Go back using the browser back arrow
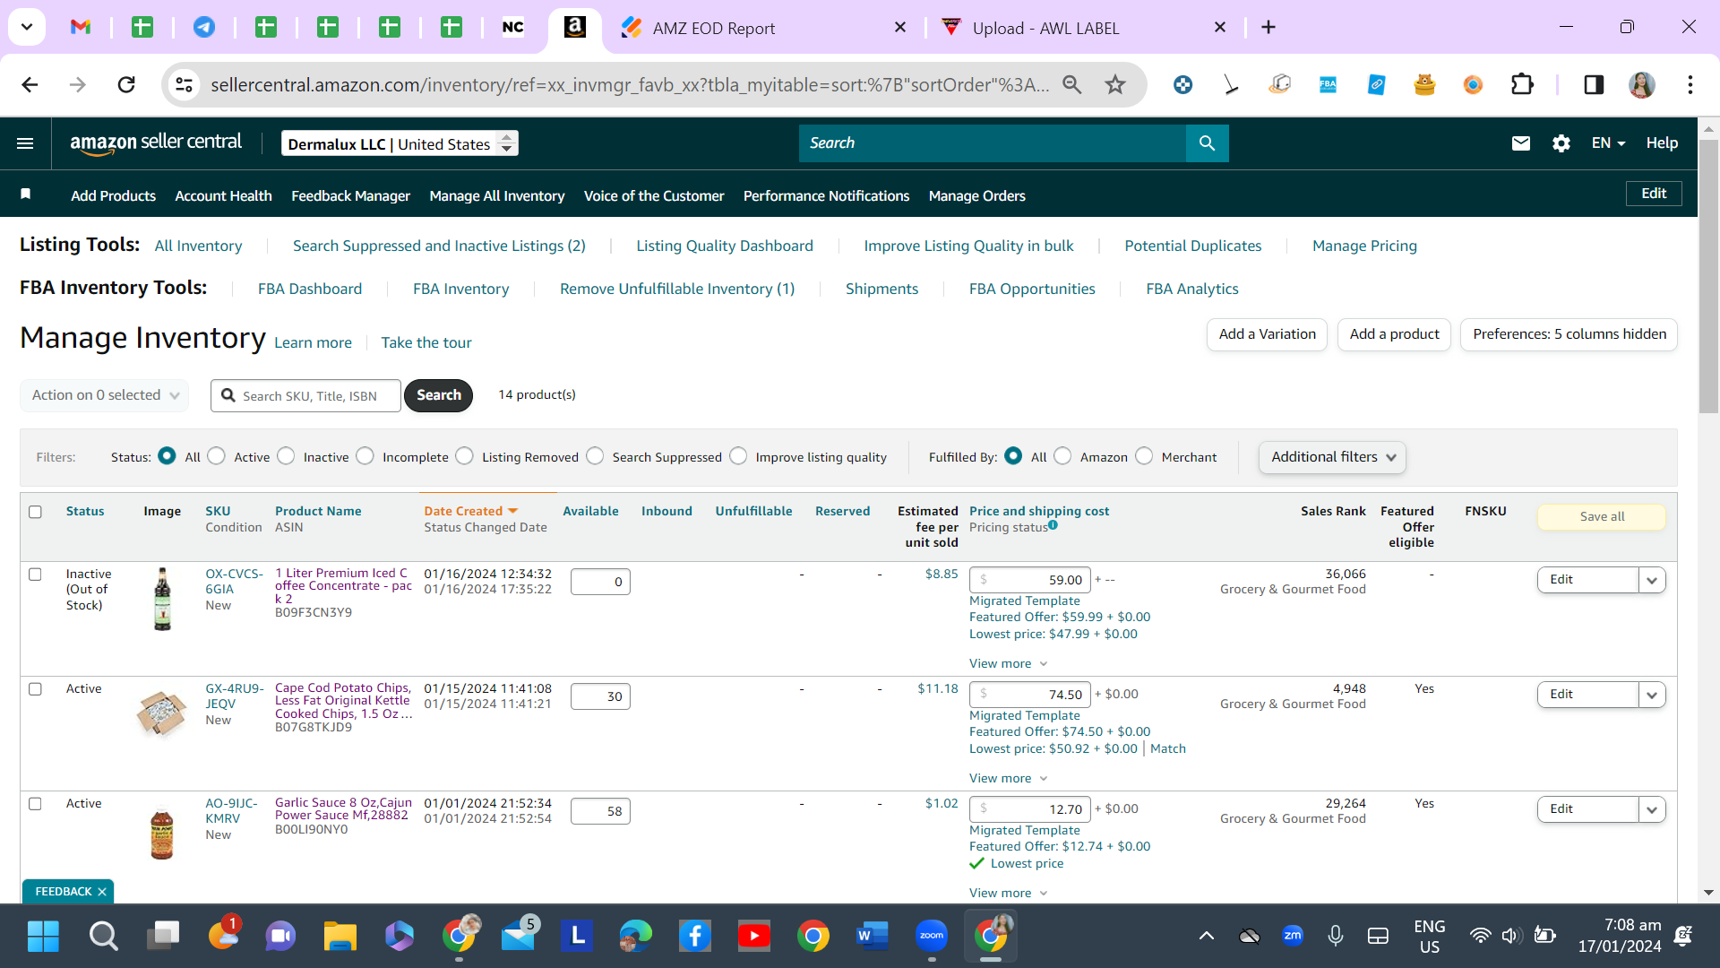1720x968 pixels. click(30, 84)
